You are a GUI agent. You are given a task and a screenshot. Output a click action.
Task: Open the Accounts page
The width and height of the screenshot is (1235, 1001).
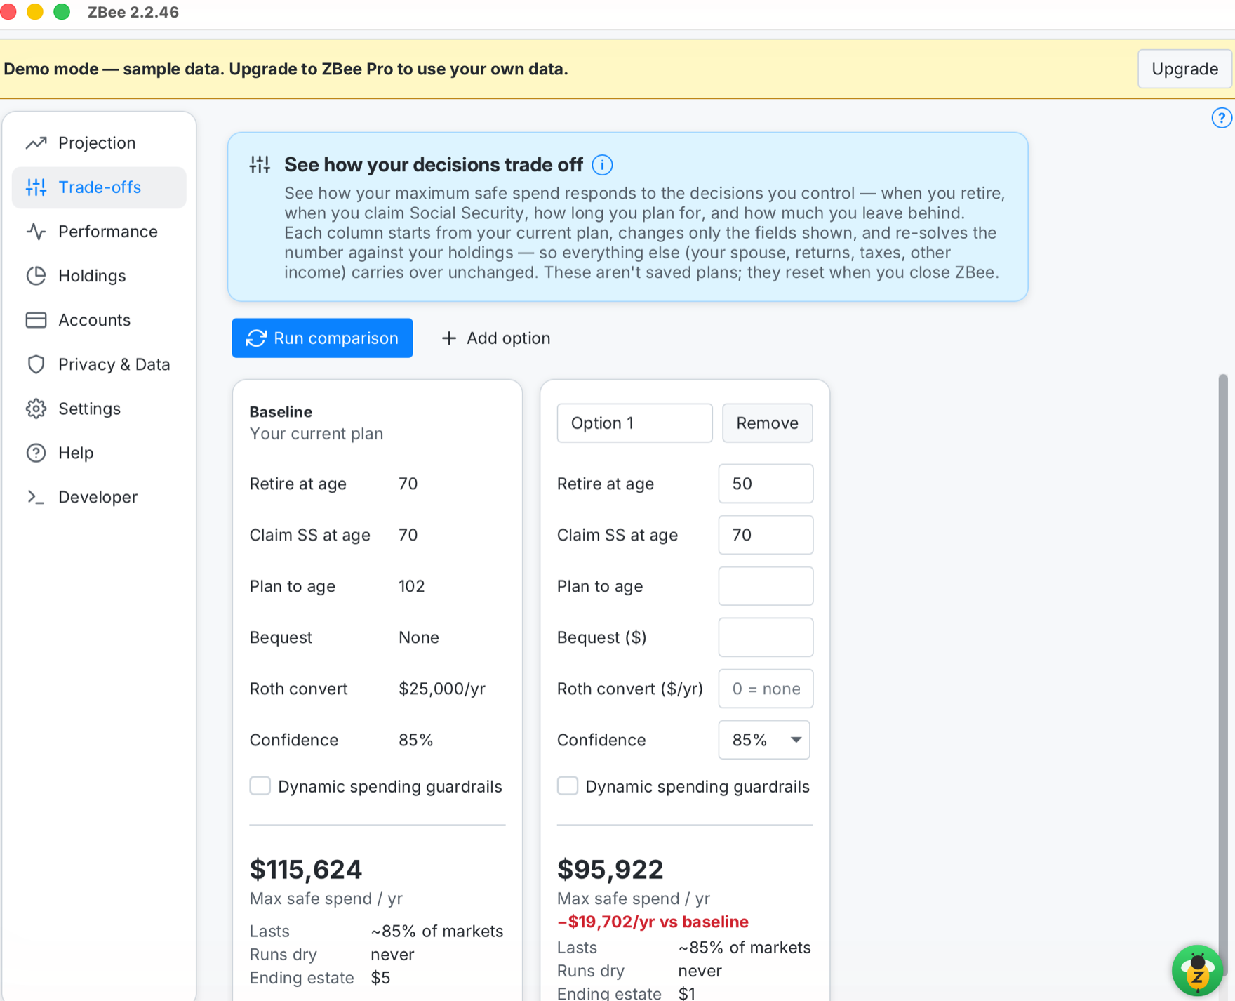[99, 320]
